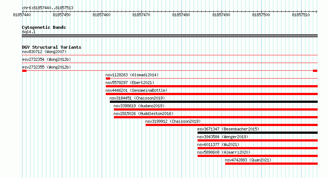328x178 pixels.
Task: Click the nsv2815026 (Huddleston2016) label
Action: 143,114
